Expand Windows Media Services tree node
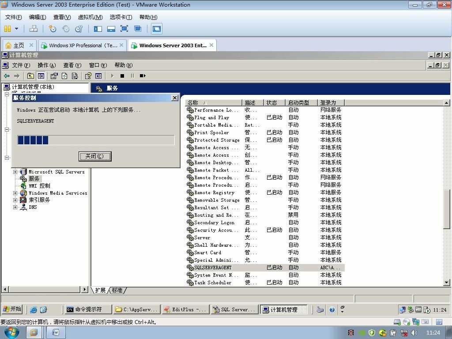Image resolution: width=452 pixels, height=339 pixels. click(x=15, y=193)
